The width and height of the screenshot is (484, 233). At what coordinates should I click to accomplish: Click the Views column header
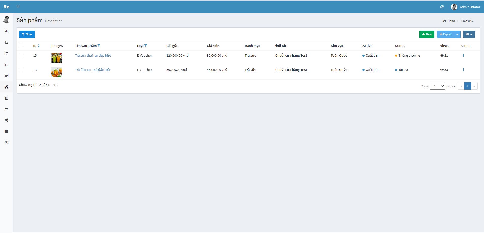pyautogui.click(x=445, y=46)
